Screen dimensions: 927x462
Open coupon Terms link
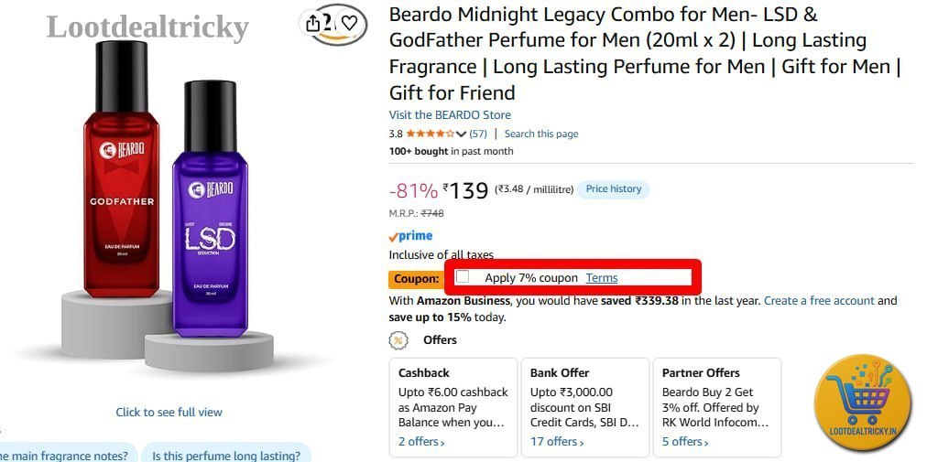click(602, 278)
